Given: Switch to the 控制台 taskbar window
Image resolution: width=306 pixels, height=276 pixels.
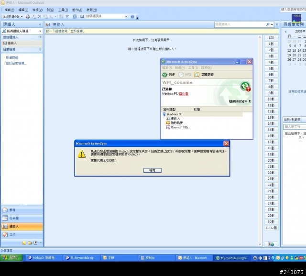Looking at the screenshot, I should [x=156, y=258].
